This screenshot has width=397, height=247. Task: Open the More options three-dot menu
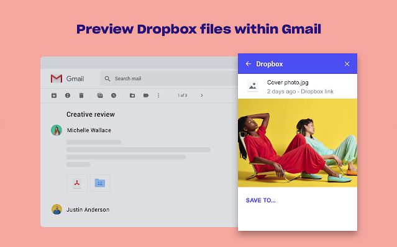click(158, 96)
